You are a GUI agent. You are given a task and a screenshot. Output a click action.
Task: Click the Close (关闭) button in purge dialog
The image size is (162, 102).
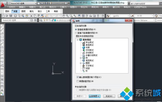[109, 96]
